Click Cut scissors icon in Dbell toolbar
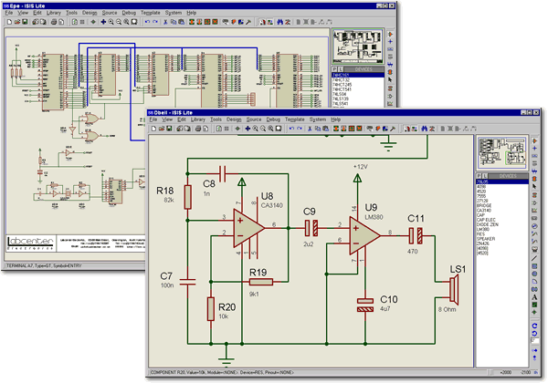Screen dimensions: 548x383 pos(310,129)
